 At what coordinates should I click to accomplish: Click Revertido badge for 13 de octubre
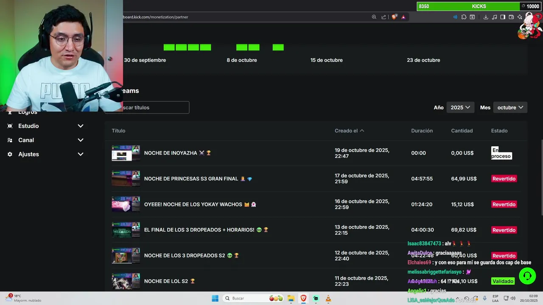504,230
